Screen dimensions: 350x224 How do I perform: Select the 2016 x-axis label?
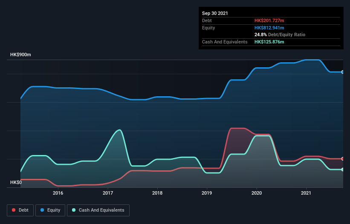(x=58, y=193)
